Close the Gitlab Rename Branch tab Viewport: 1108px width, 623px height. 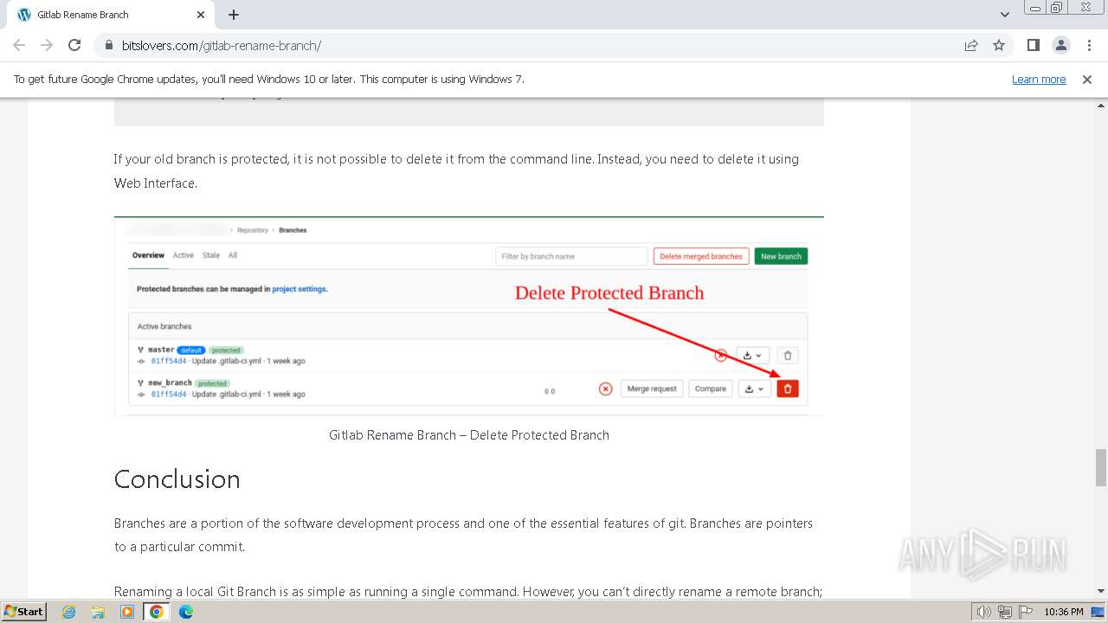(x=201, y=15)
